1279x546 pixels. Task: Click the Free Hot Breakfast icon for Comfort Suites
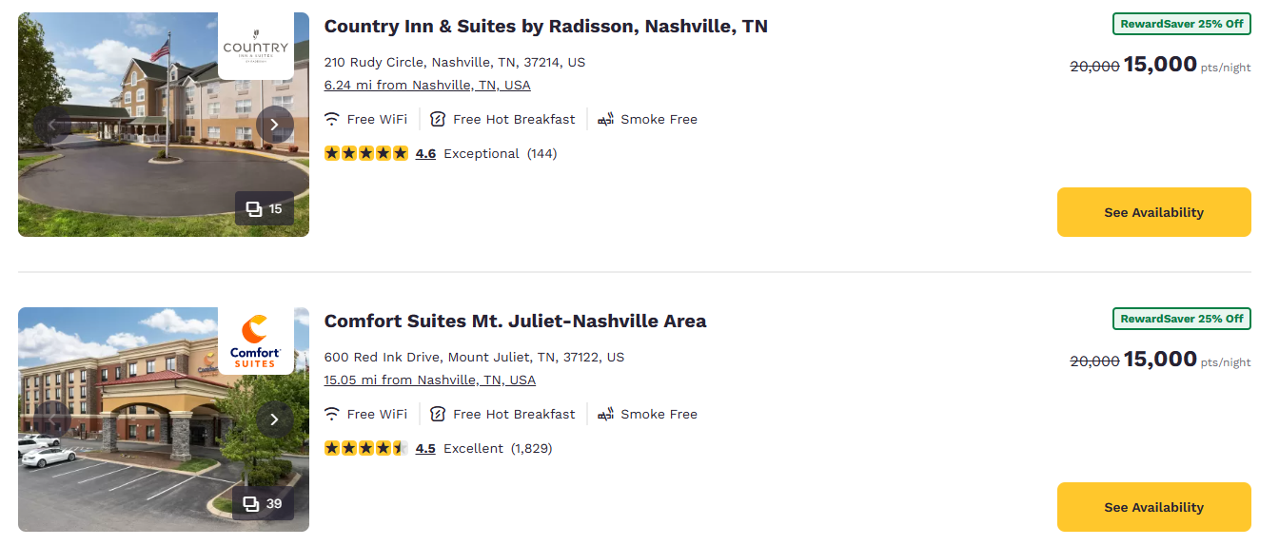[x=438, y=414]
